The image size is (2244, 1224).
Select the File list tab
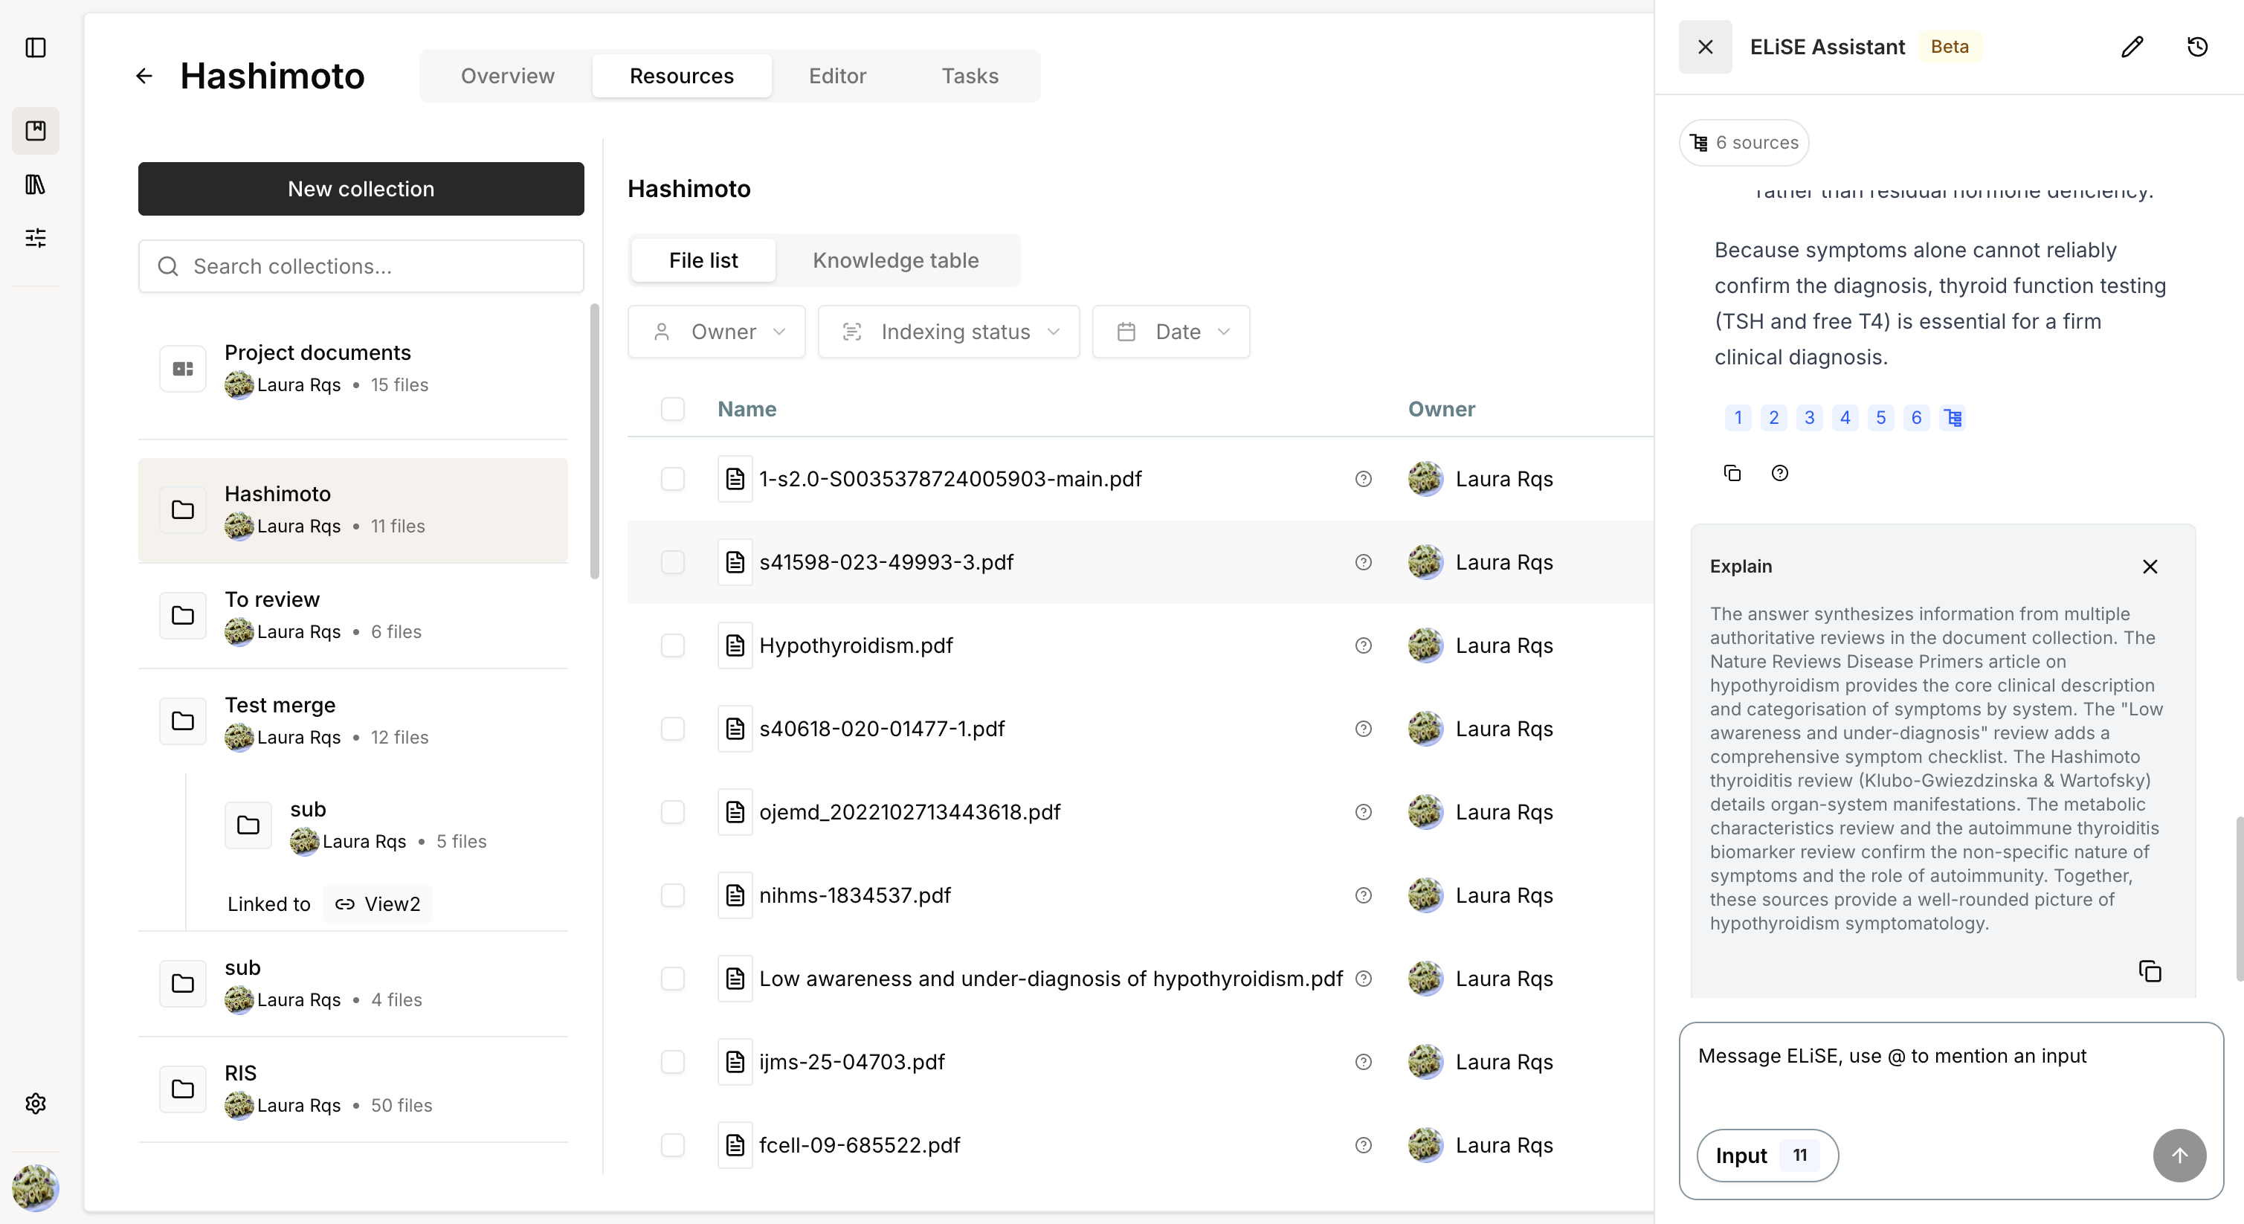click(x=703, y=260)
